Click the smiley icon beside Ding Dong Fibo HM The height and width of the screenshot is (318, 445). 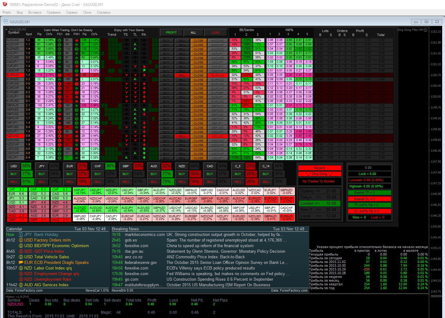426,30
